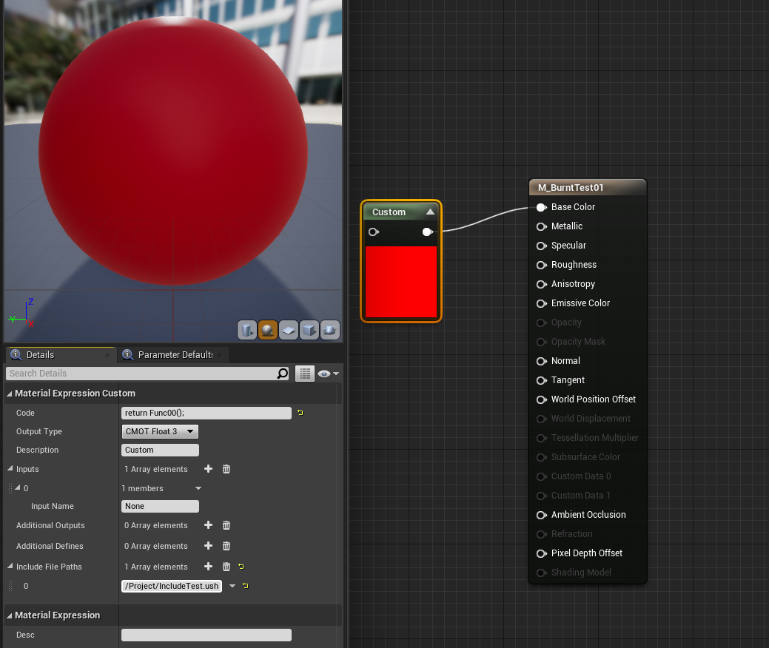Select the plane preview mesh icon
This screenshot has width=769, height=648.
[289, 331]
